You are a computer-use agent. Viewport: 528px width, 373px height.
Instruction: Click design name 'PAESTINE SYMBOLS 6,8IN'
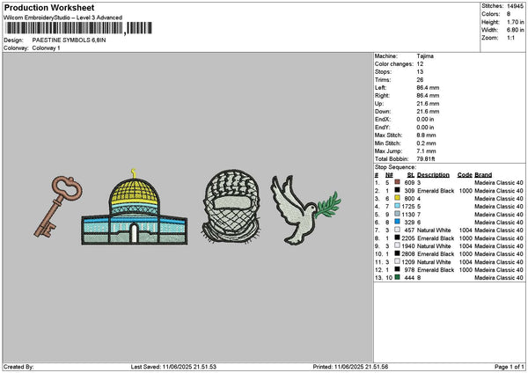(x=69, y=40)
